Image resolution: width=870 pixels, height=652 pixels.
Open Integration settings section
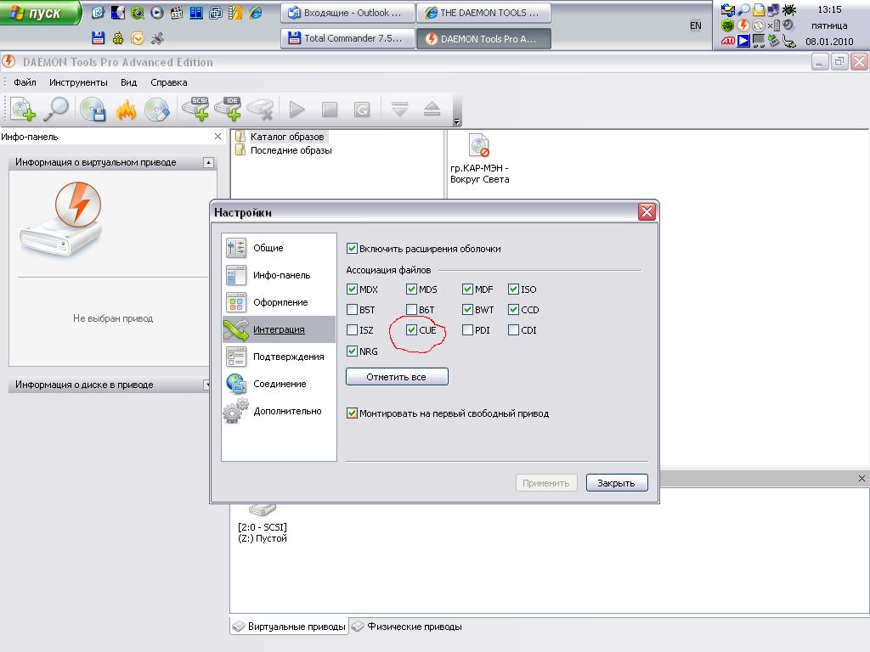pyautogui.click(x=279, y=329)
